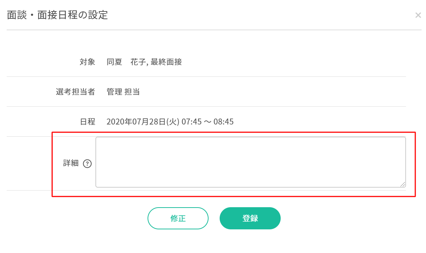Click the text area resize handle
The height and width of the screenshot is (253, 426).
click(x=403, y=184)
